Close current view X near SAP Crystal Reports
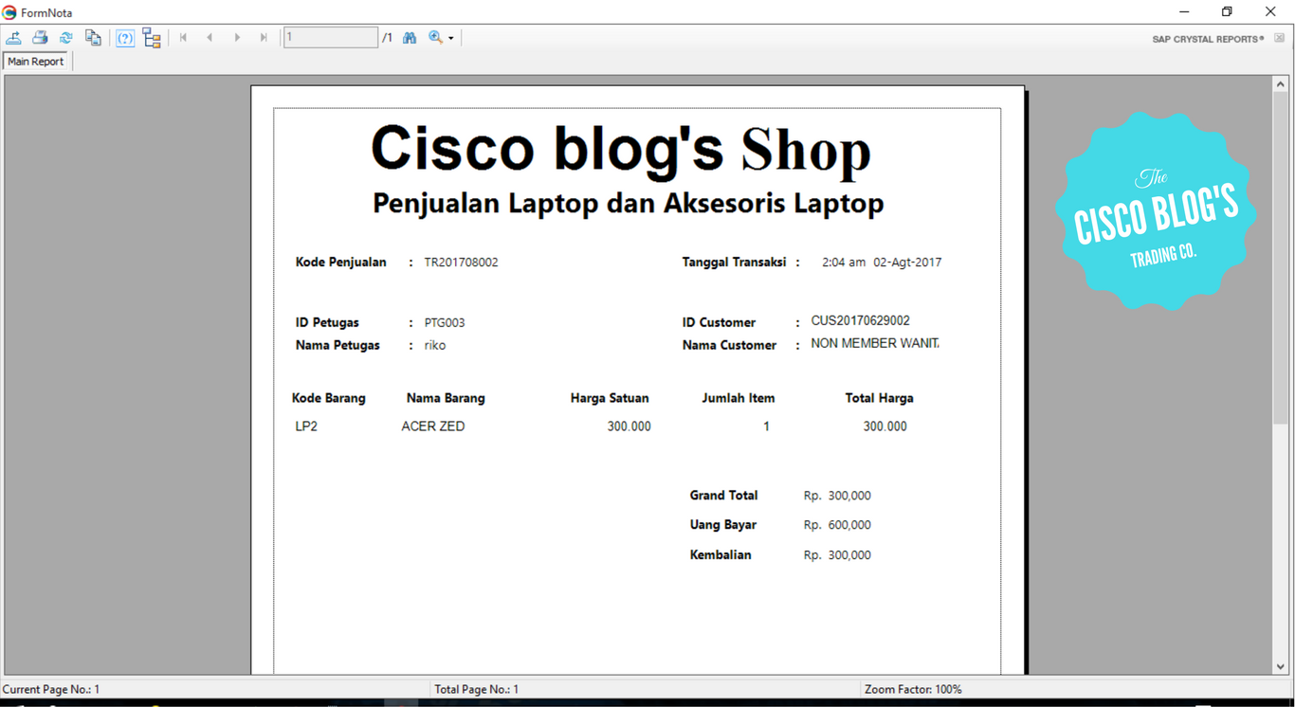 click(1279, 39)
